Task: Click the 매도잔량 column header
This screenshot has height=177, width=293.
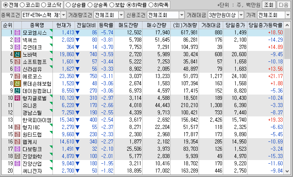Action: 128,25
